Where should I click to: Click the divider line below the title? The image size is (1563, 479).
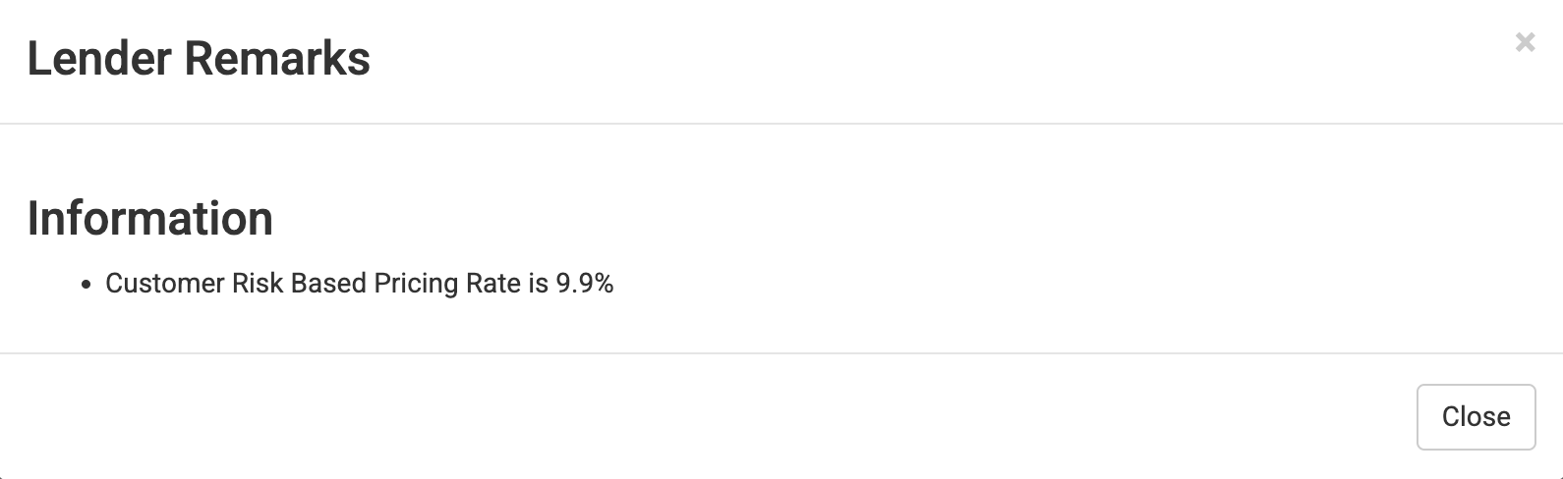pos(781,124)
